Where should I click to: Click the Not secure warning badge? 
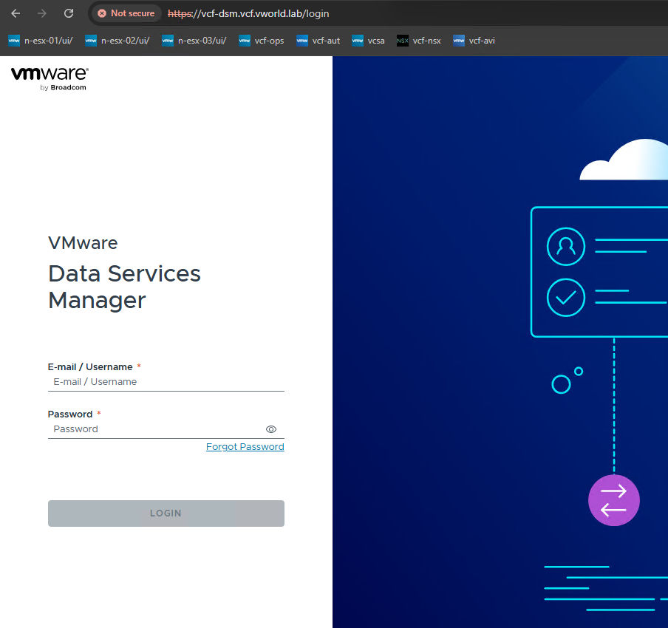point(126,13)
